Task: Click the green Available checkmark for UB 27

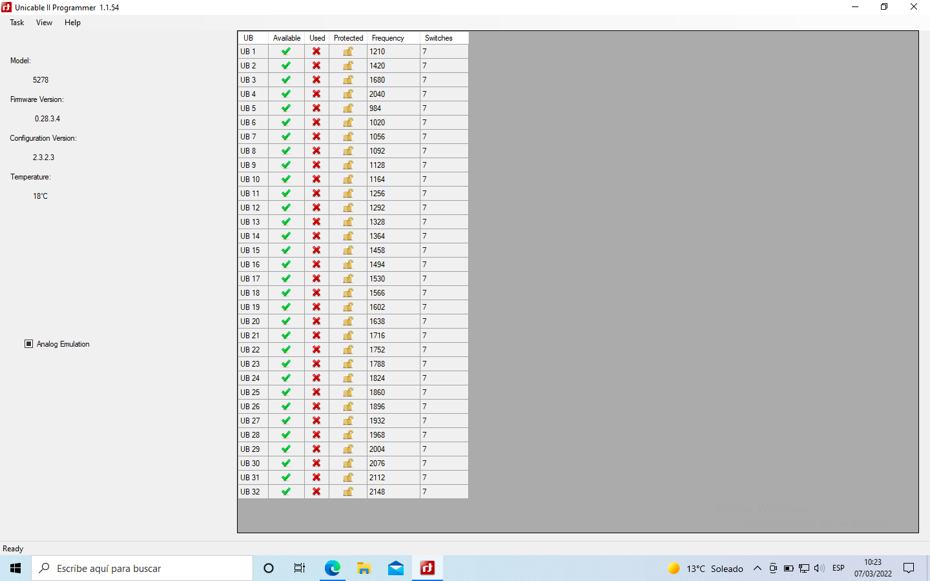Action: 286,421
